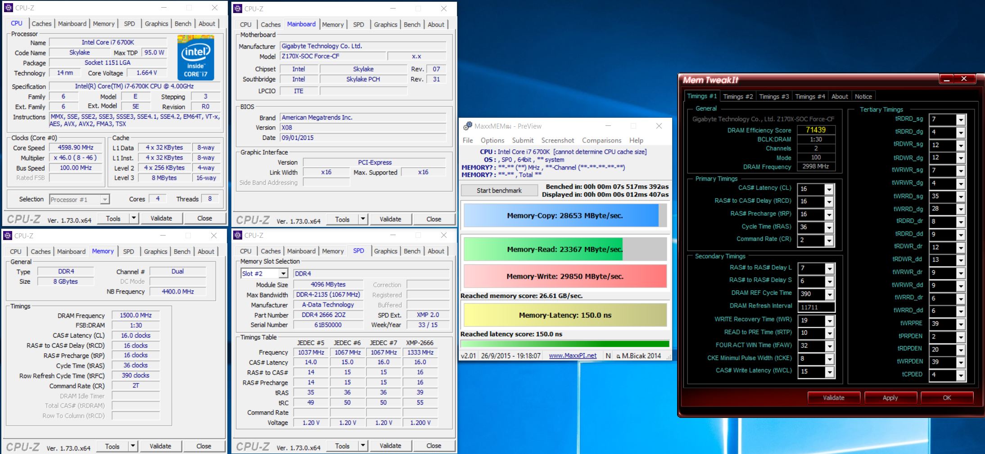
Task: Click Validate in the CPU-Z SPD window
Action: tap(390, 445)
